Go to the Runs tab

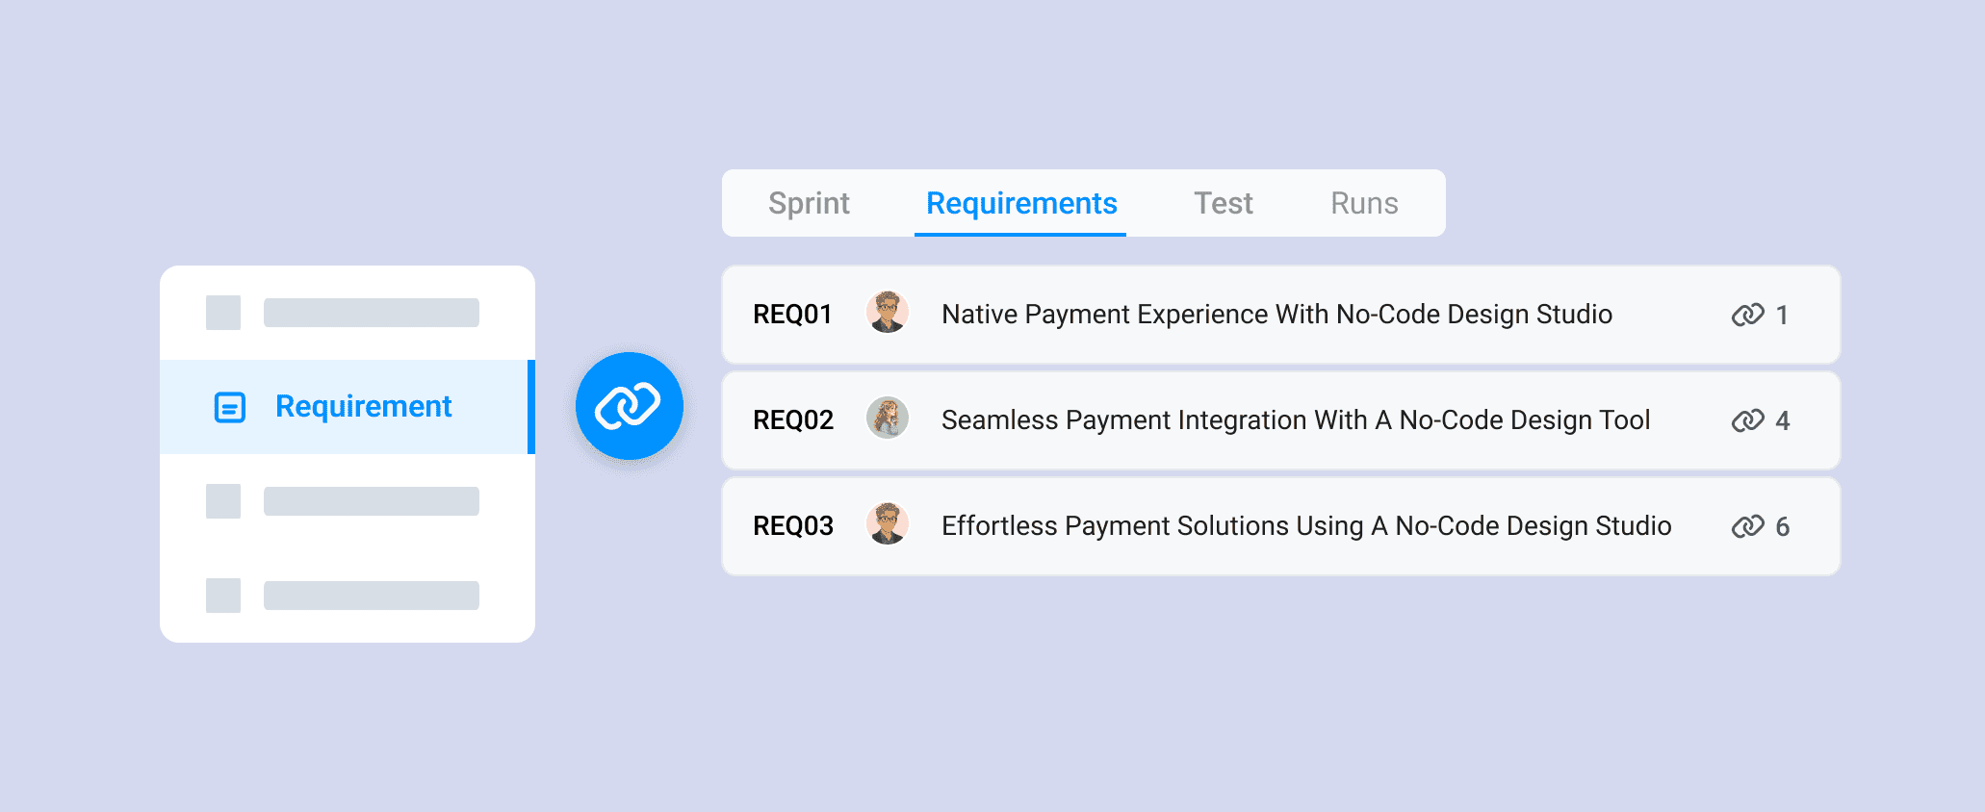coord(1364,203)
